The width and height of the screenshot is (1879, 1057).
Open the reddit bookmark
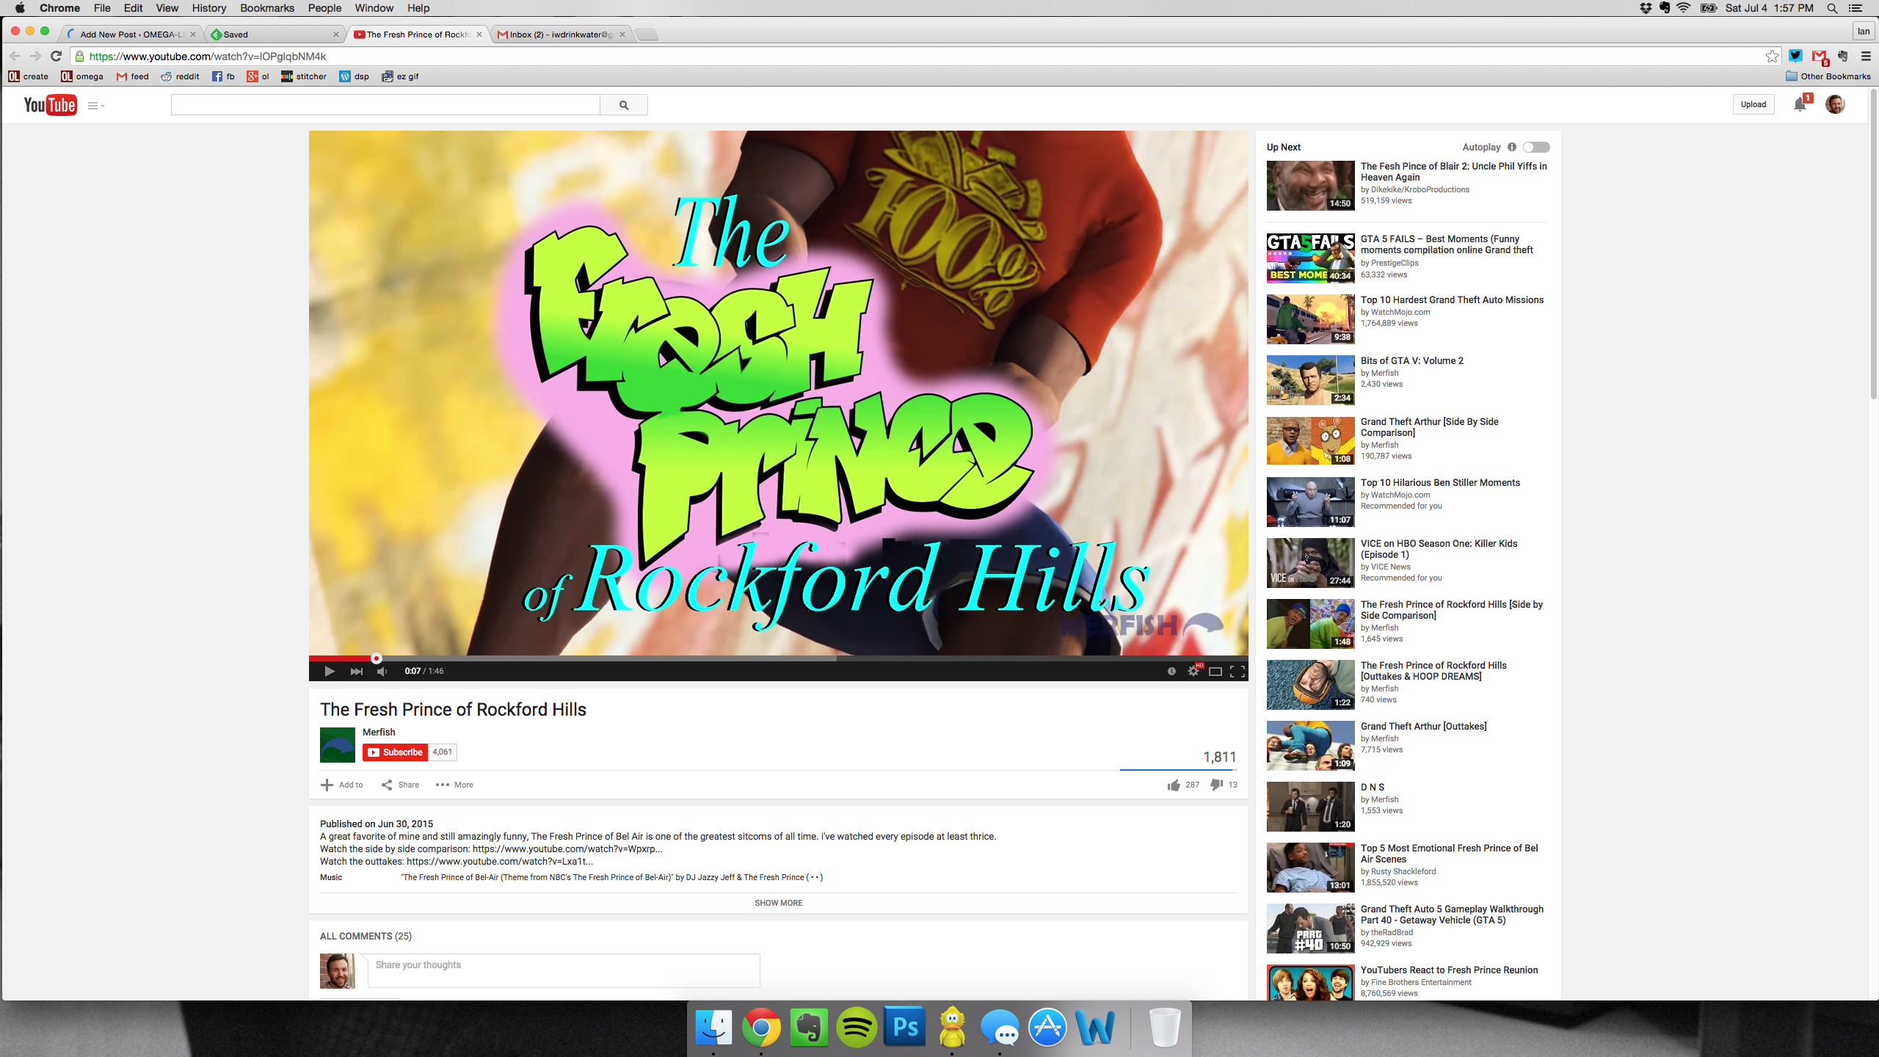coord(181,76)
